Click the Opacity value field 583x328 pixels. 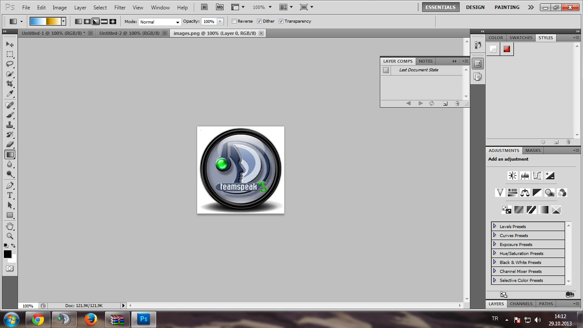pos(209,22)
